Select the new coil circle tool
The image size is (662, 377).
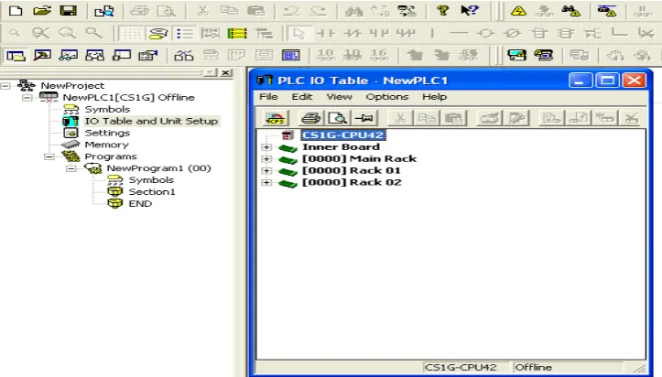pos(486,33)
